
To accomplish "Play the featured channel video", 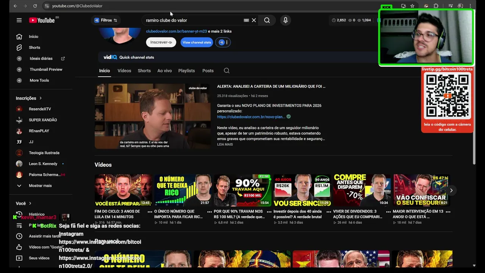I will click(x=153, y=116).
